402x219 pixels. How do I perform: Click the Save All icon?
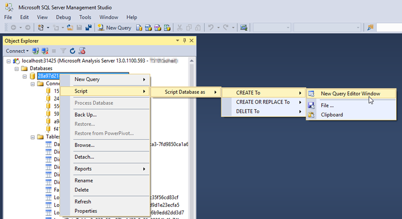(x=89, y=28)
